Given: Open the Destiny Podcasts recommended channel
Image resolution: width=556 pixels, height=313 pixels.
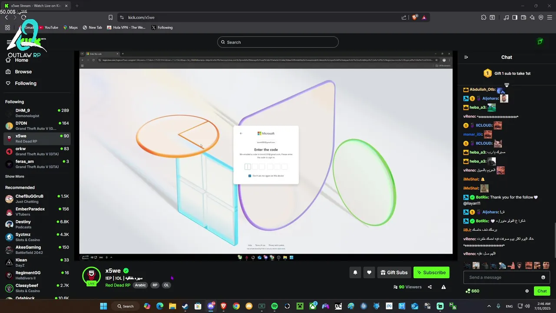Looking at the screenshot, I should (37, 224).
